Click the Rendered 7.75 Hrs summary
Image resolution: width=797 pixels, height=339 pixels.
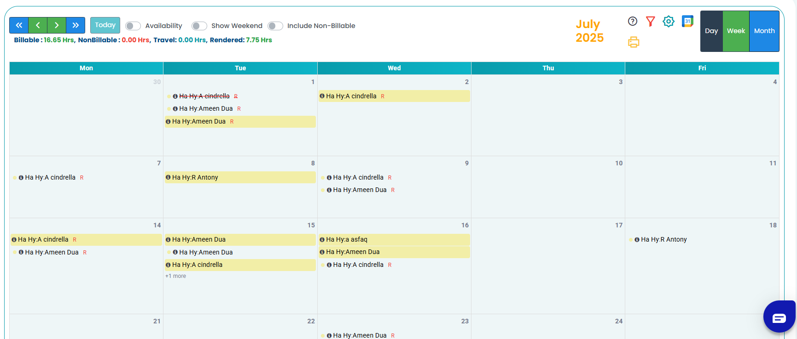(241, 40)
